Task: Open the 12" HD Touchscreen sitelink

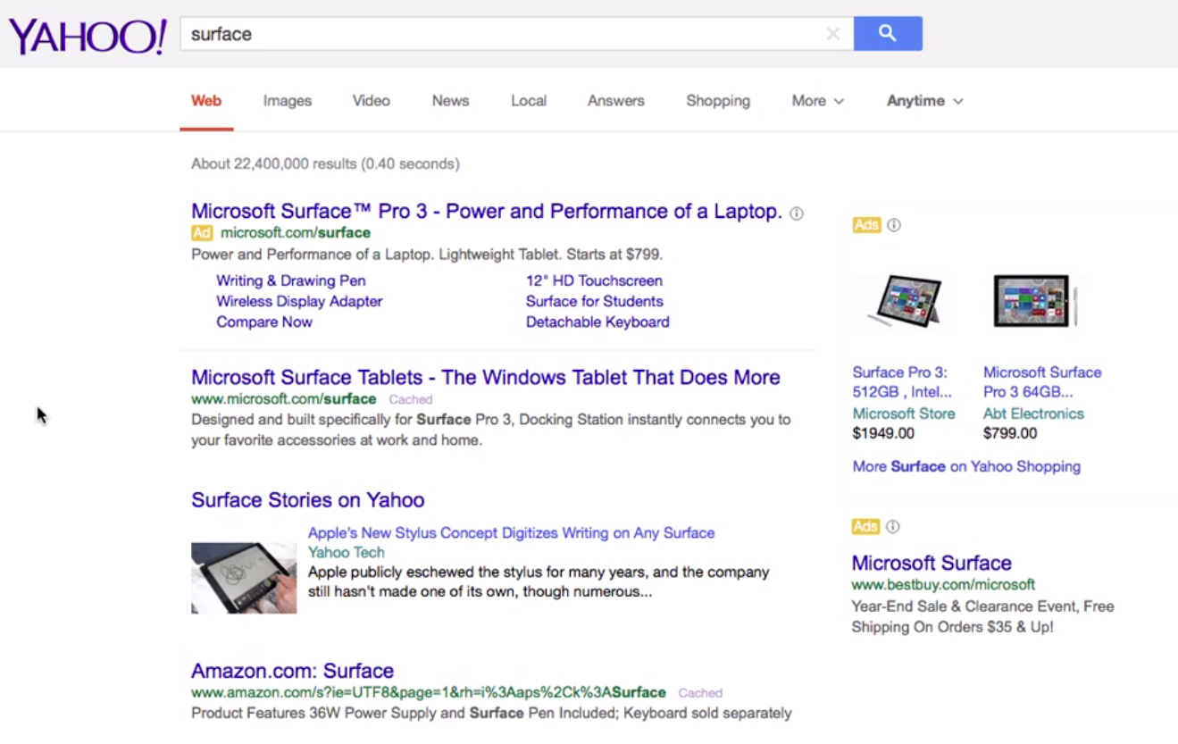Action: point(594,280)
